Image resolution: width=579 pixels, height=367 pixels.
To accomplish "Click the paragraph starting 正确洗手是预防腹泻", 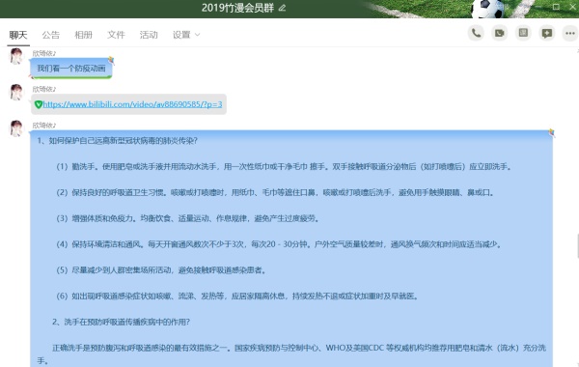I will (291, 354).
